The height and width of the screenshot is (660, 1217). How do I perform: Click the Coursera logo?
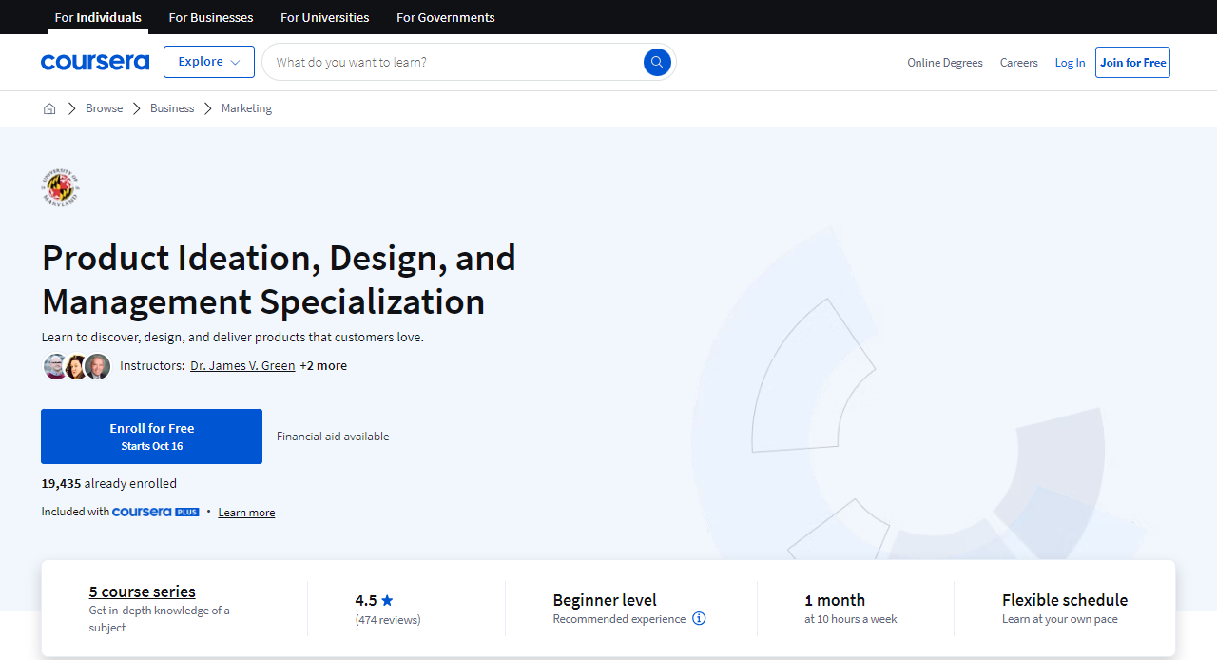click(x=95, y=62)
